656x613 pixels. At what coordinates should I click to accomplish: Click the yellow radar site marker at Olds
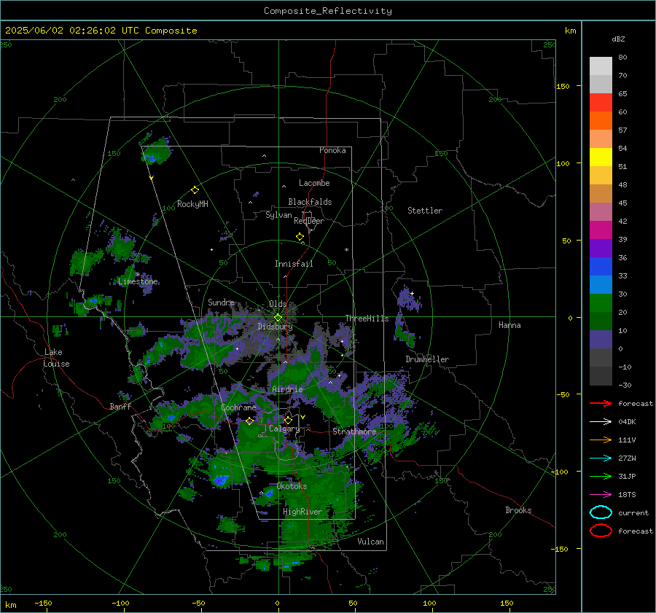(278, 318)
